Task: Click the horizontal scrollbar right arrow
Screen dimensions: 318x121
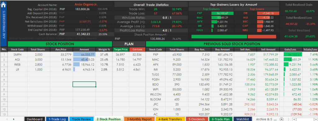Action: (316, 119)
